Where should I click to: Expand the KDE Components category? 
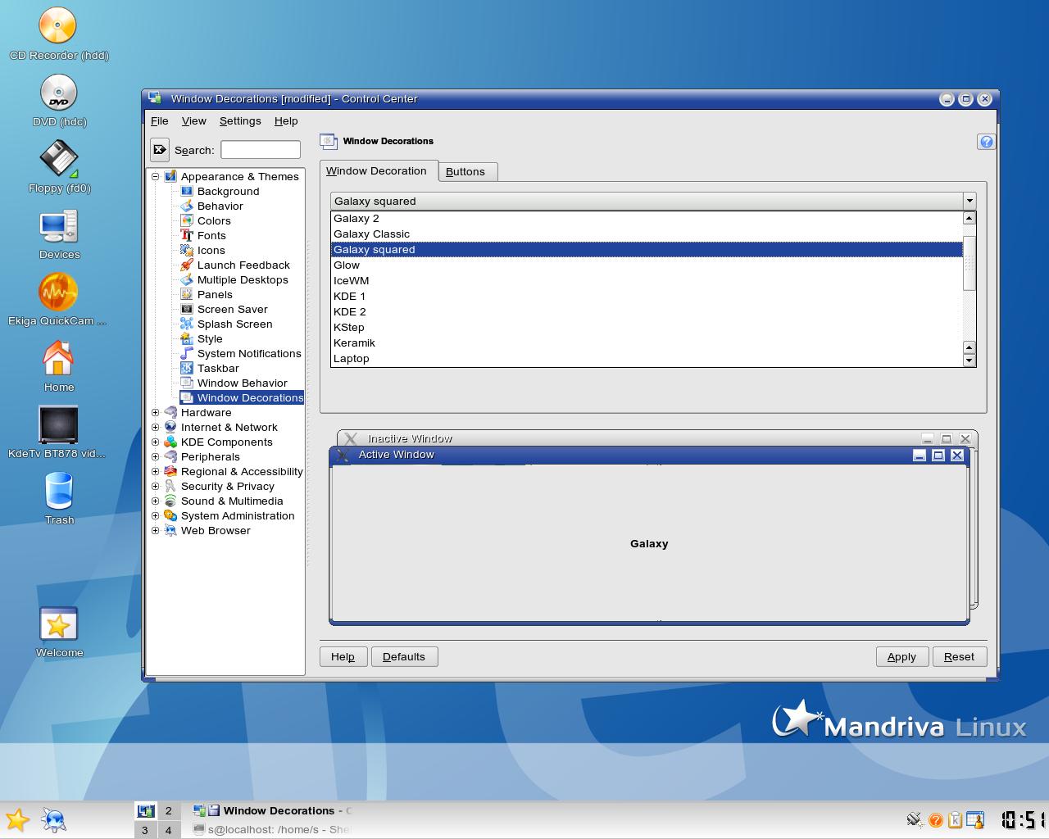tap(155, 442)
